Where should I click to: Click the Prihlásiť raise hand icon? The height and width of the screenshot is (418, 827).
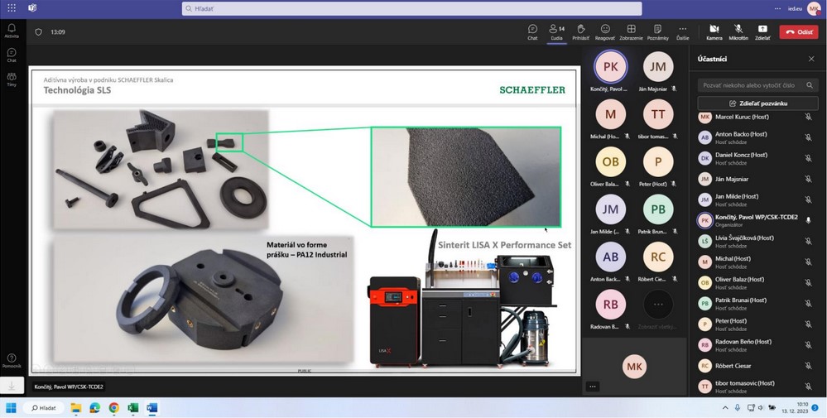[581, 31]
